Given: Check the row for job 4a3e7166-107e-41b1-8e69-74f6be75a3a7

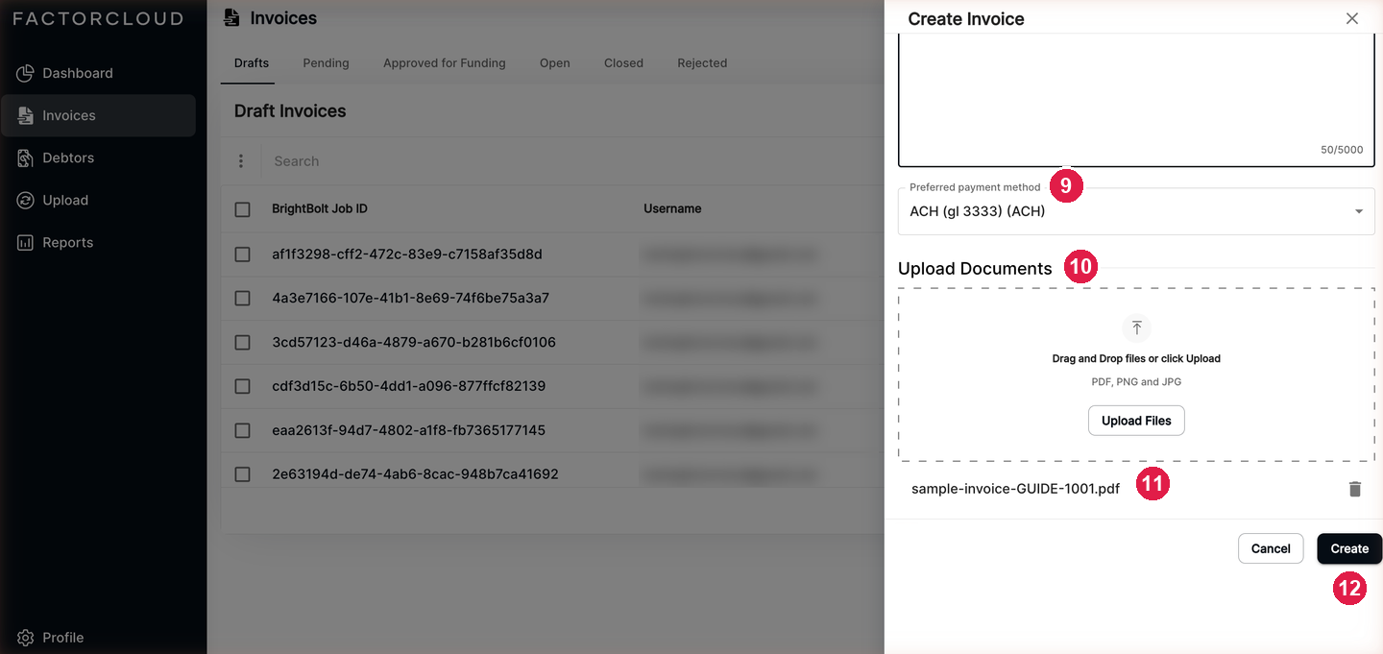Looking at the screenshot, I should (x=242, y=299).
